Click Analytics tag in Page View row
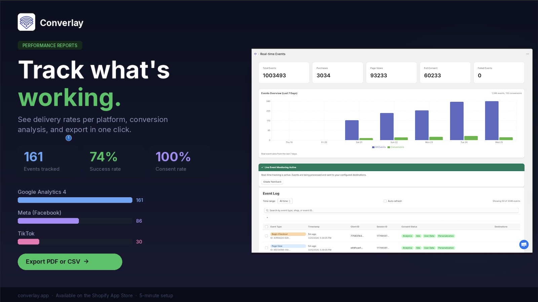This screenshot has width=538, height=302. [408, 248]
